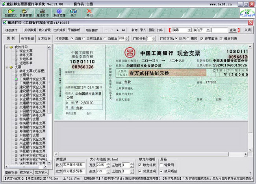Screen dimensions: 256x184
Task: Switch to the 模板 tab
Action: (x=11, y=38)
